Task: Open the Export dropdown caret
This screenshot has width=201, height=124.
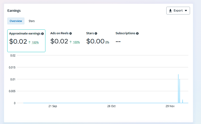Action: [186, 11]
